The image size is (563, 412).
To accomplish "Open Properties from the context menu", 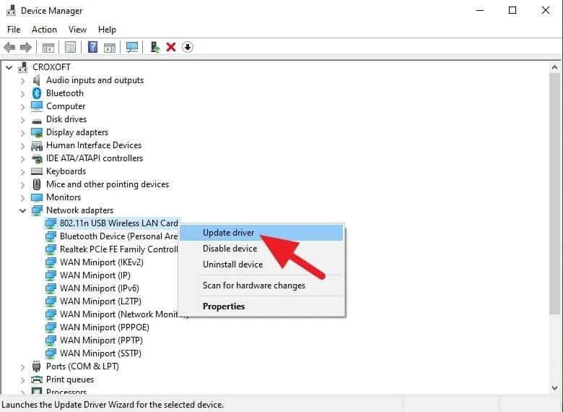I will click(261, 306).
